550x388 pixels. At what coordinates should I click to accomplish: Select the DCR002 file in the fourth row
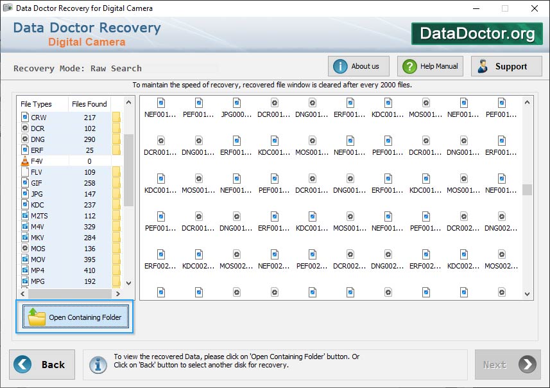click(463, 222)
